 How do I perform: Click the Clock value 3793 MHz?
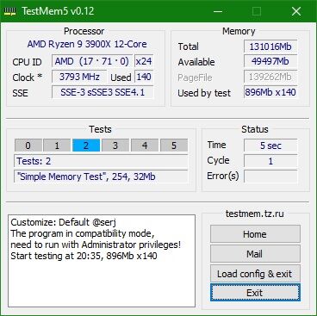click(x=79, y=77)
